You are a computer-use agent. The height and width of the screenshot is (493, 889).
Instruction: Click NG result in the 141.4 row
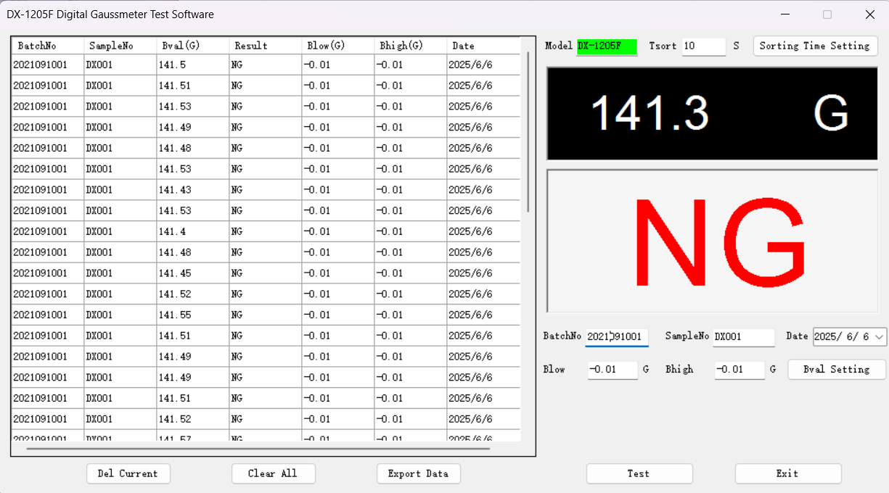tap(266, 232)
